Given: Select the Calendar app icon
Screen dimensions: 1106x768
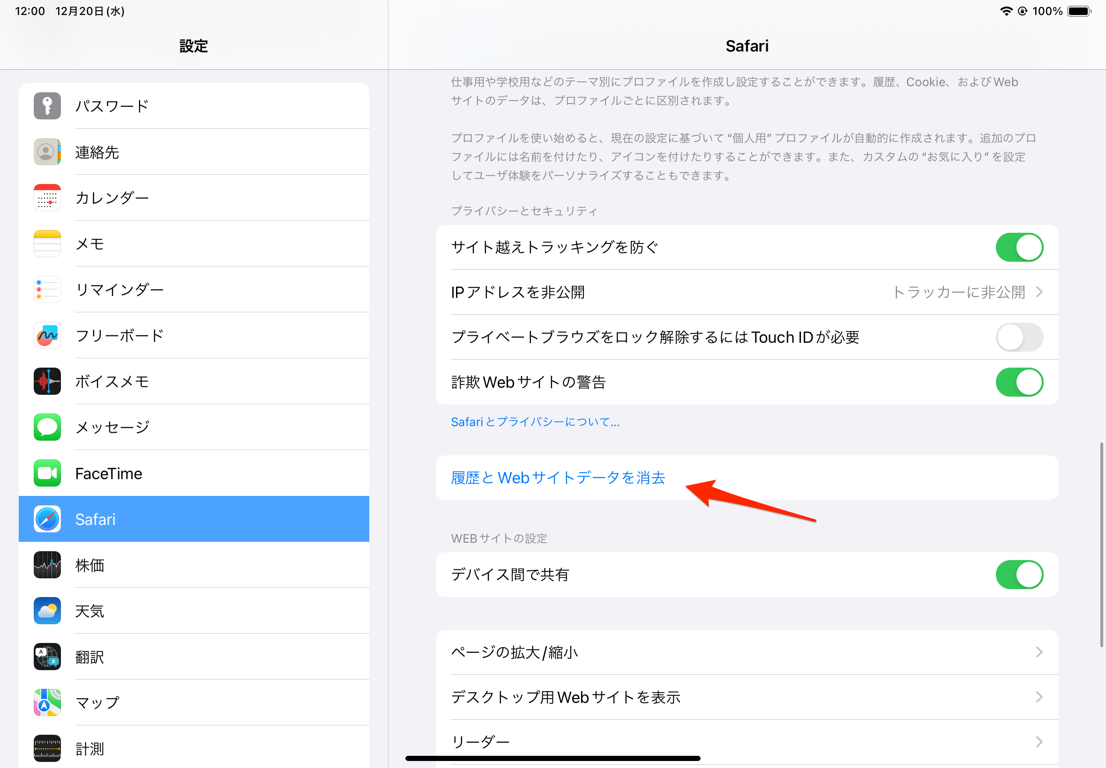Looking at the screenshot, I should 47,198.
